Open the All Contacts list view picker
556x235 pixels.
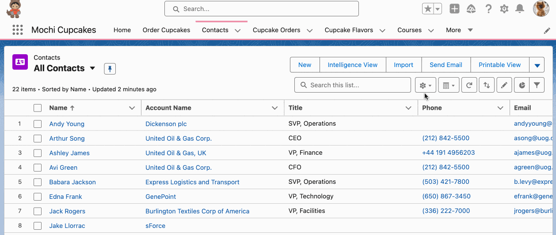(92, 68)
